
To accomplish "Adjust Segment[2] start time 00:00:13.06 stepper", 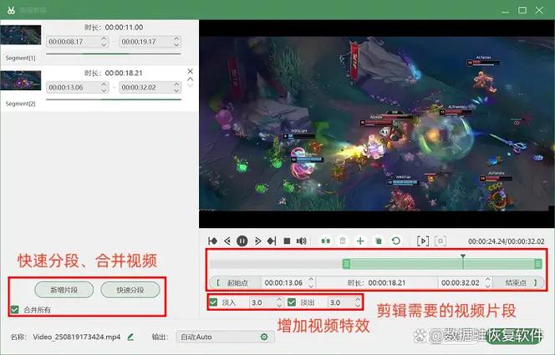I will (104, 88).
